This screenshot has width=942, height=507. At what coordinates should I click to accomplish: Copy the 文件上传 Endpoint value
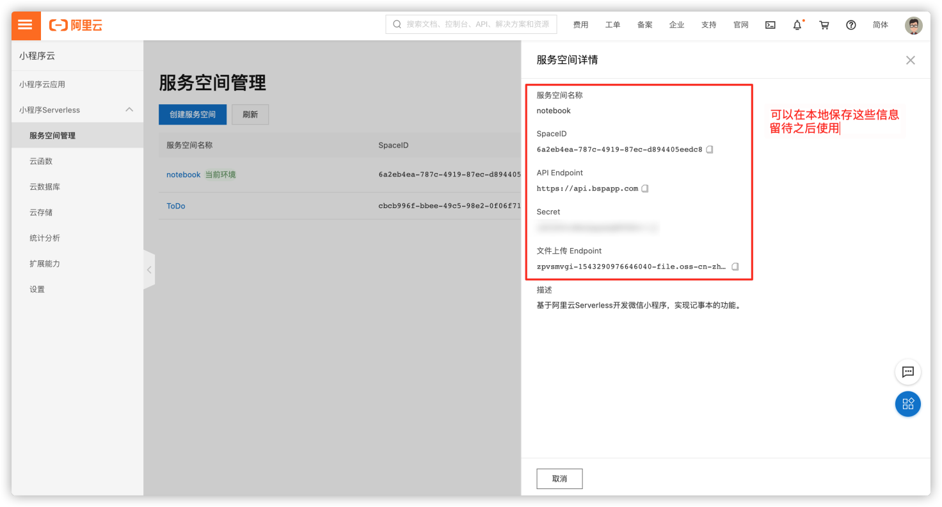(735, 267)
